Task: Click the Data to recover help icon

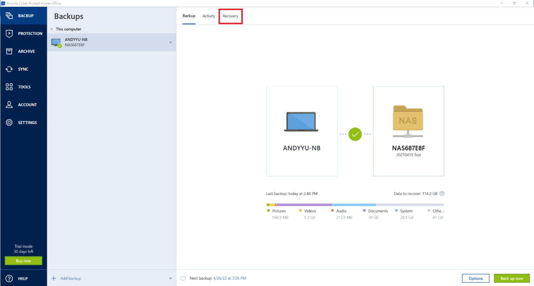Action: click(442, 194)
